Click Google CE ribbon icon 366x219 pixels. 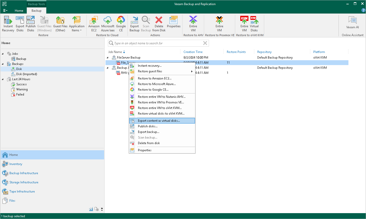pyautogui.click(x=121, y=24)
